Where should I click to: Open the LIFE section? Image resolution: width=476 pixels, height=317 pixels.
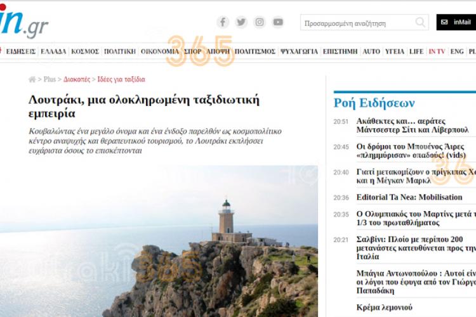click(x=416, y=51)
